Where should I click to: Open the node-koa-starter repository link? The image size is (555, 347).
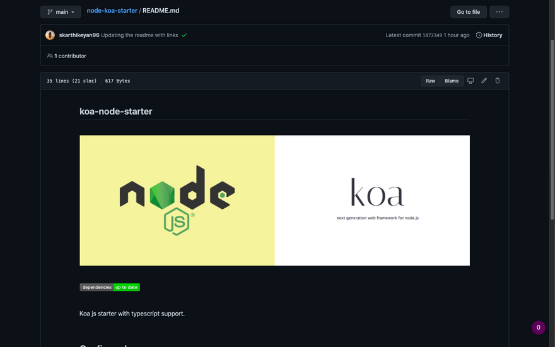[x=112, y=11]
